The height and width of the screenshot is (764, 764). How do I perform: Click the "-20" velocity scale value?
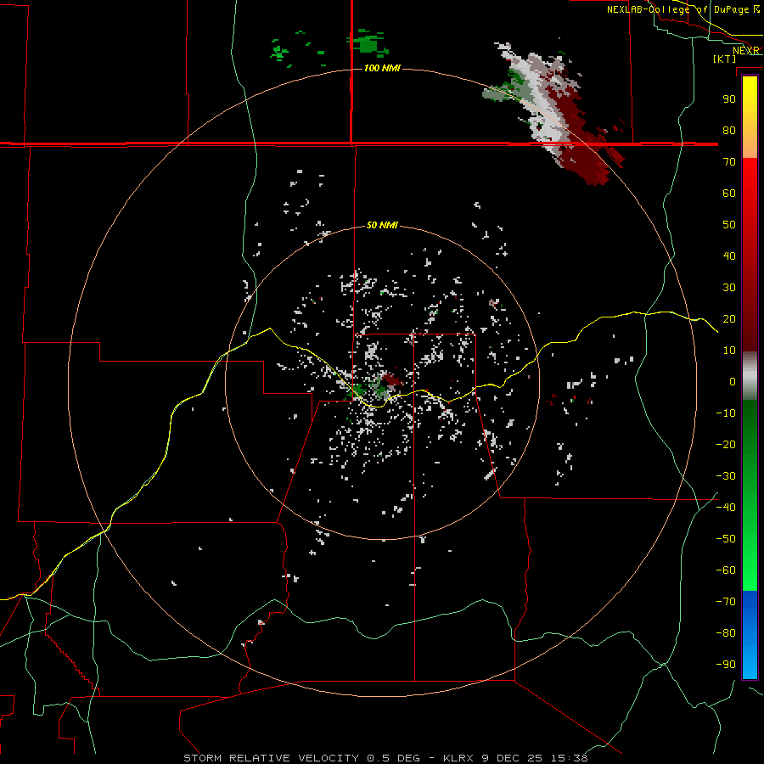click(x=726, y=444)
